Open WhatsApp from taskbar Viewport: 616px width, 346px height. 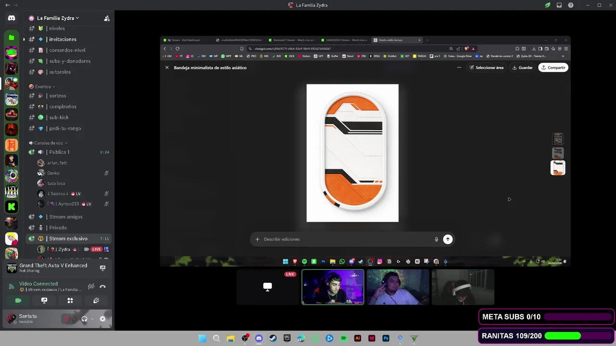coord(315,338)
